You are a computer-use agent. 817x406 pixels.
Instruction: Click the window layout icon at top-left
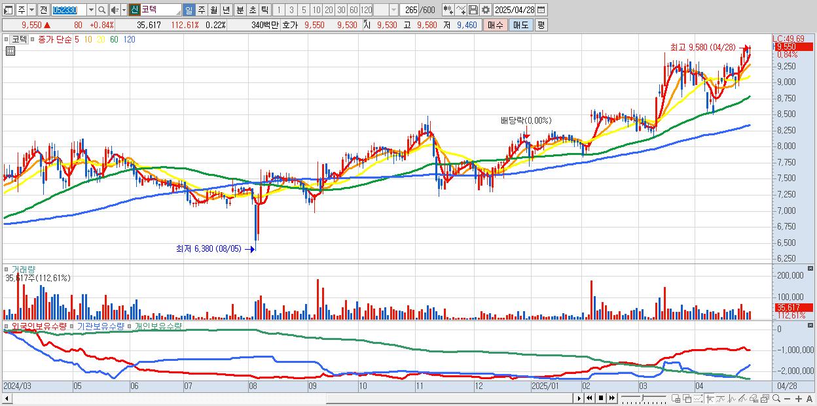click(8, 10)
